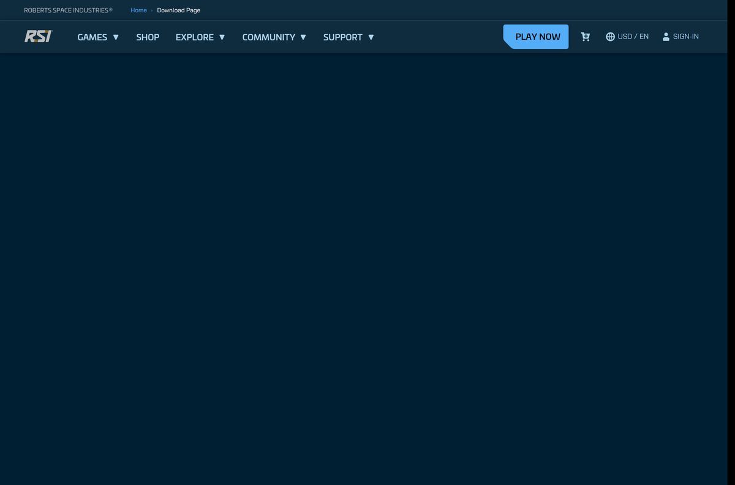Go to the SHOP menu item

click(148, 37)
